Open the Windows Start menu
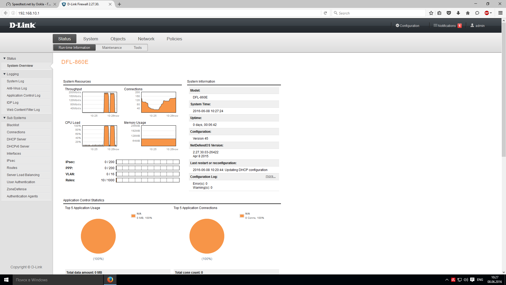The height and width of the screenshot is (285, 506). 6,280
